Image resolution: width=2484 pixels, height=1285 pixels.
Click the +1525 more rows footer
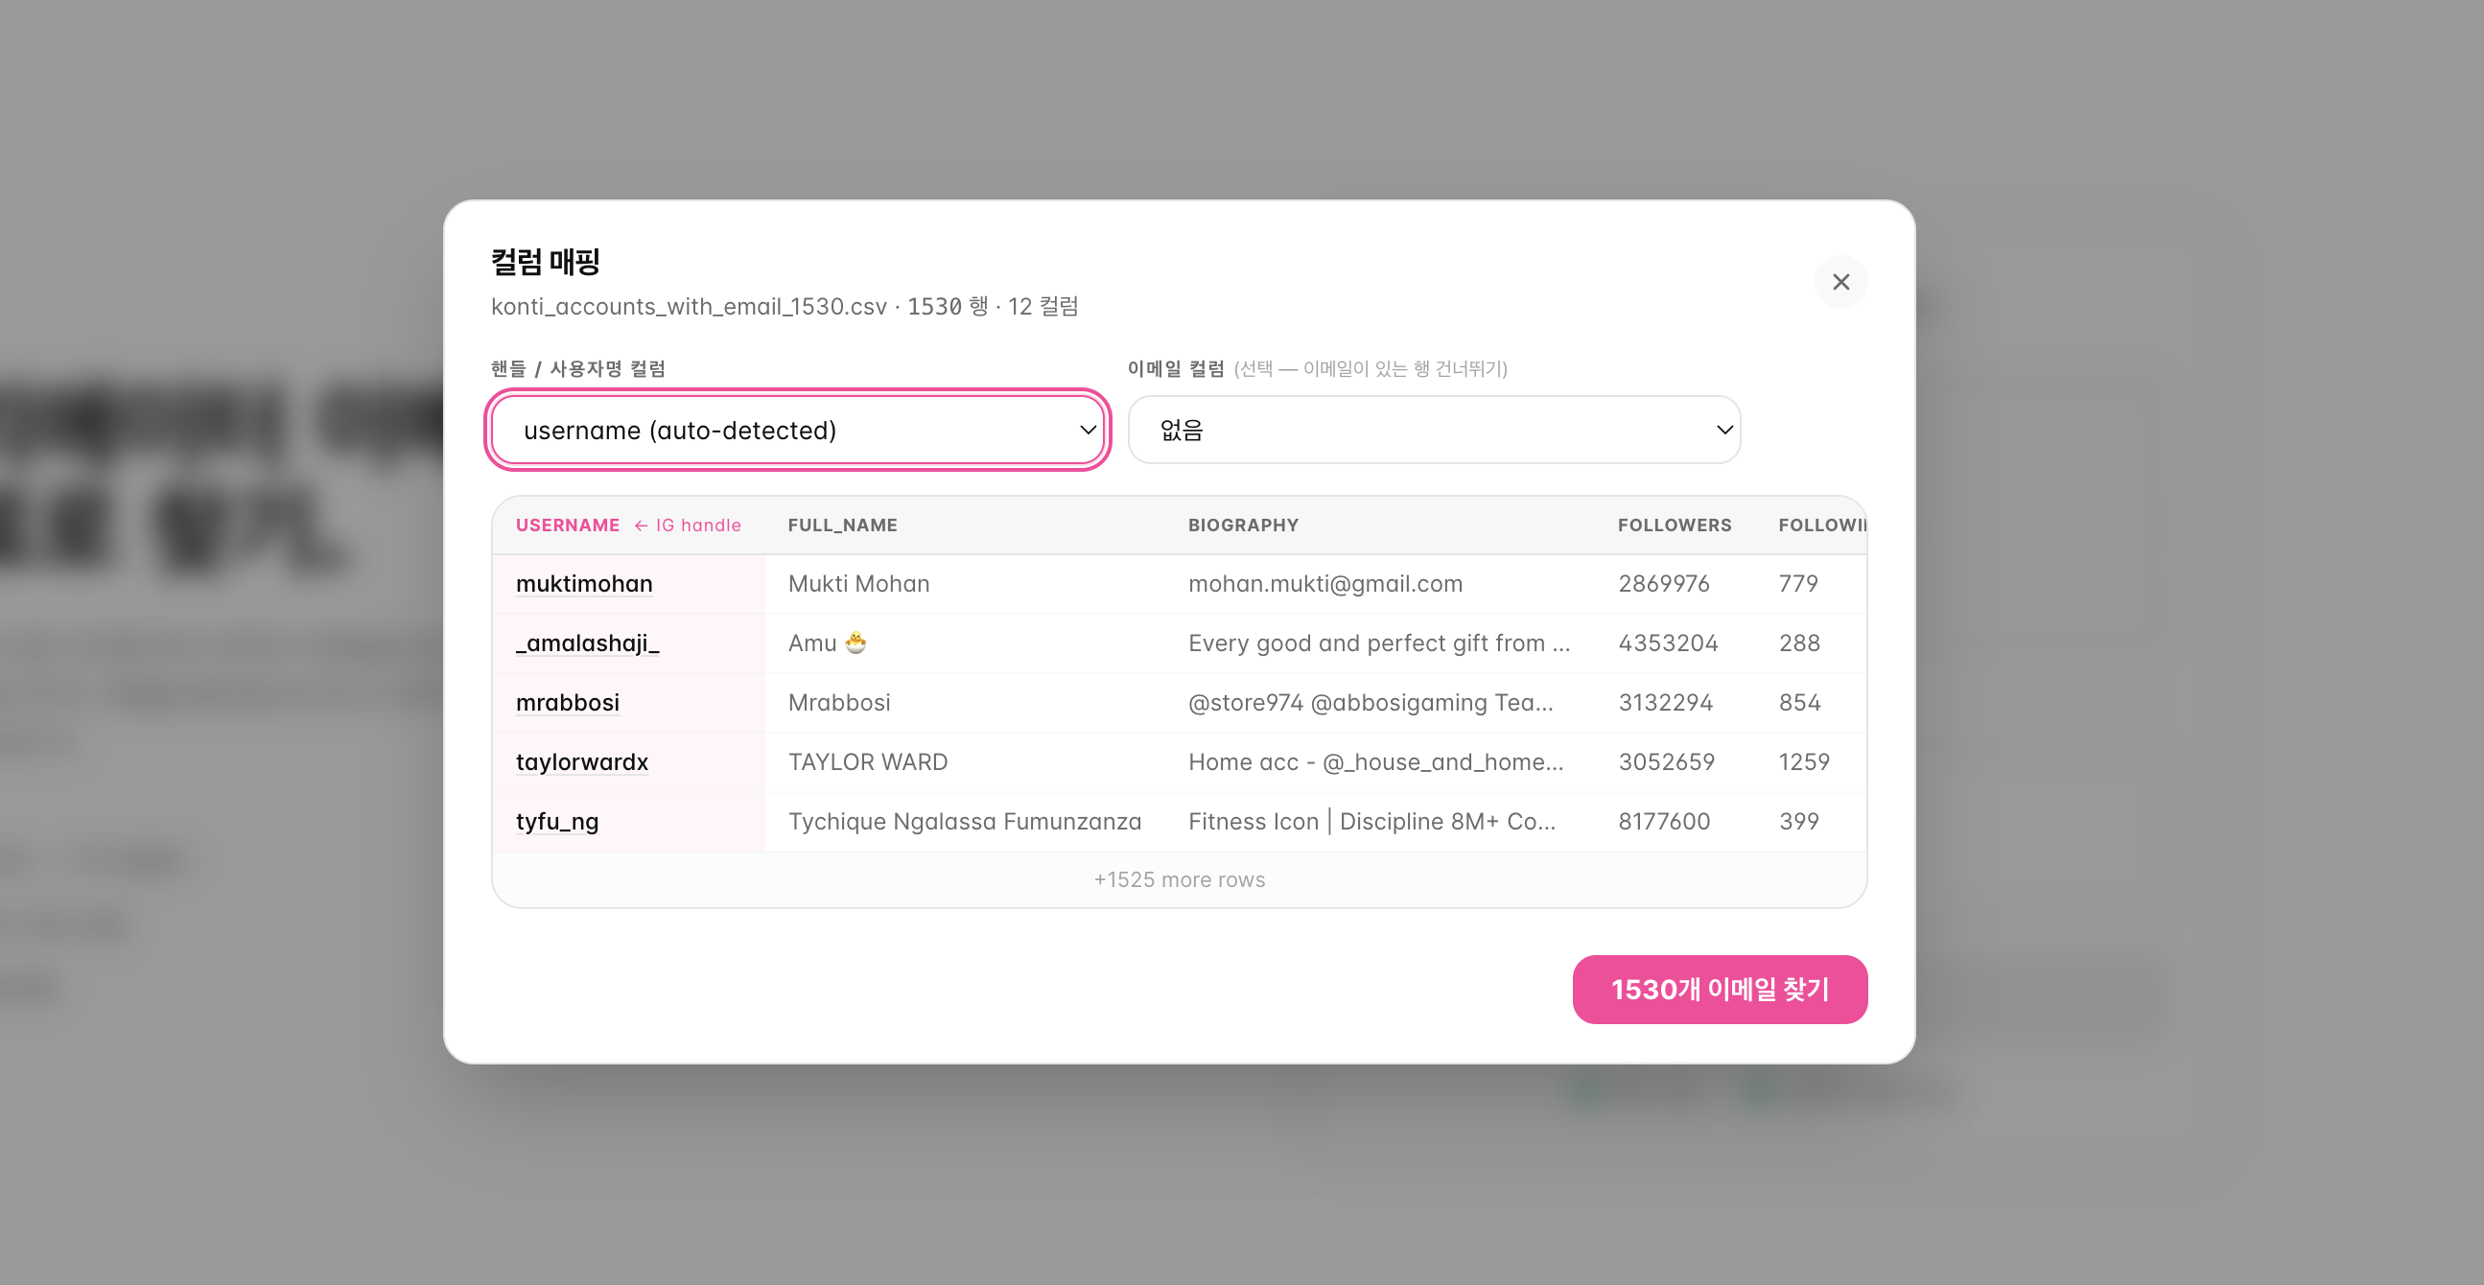[x=1179, y=879]
